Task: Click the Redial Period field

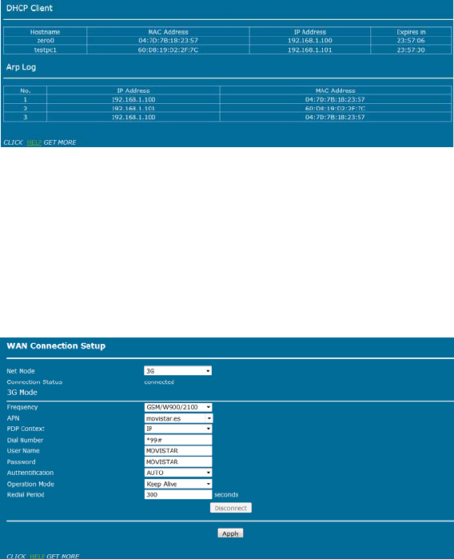Action: click(178, 494)
